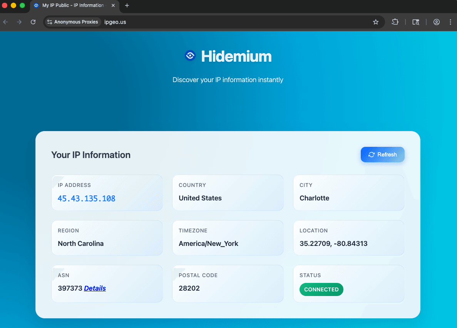
Task: Open the new tab plus control
Action: click(x=127, y=5)
